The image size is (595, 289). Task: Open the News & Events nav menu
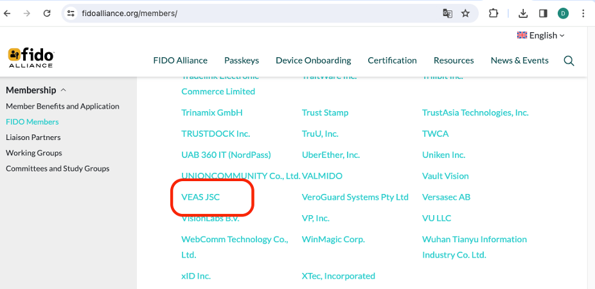[x=519, y=60]
